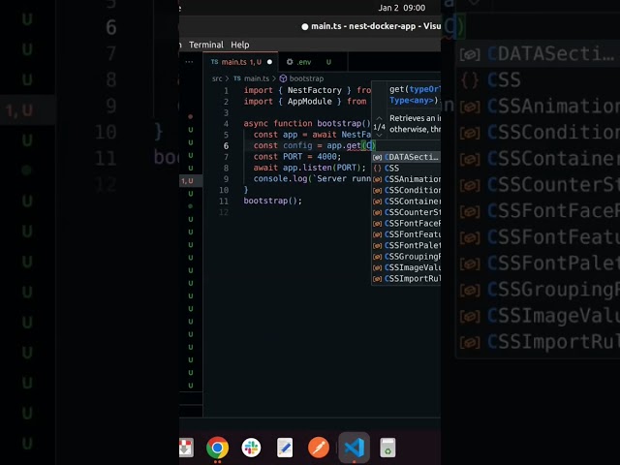This screenshot has height=465, width=620.
Task: Click the console.log line in the editor
Action: [312, 178]
